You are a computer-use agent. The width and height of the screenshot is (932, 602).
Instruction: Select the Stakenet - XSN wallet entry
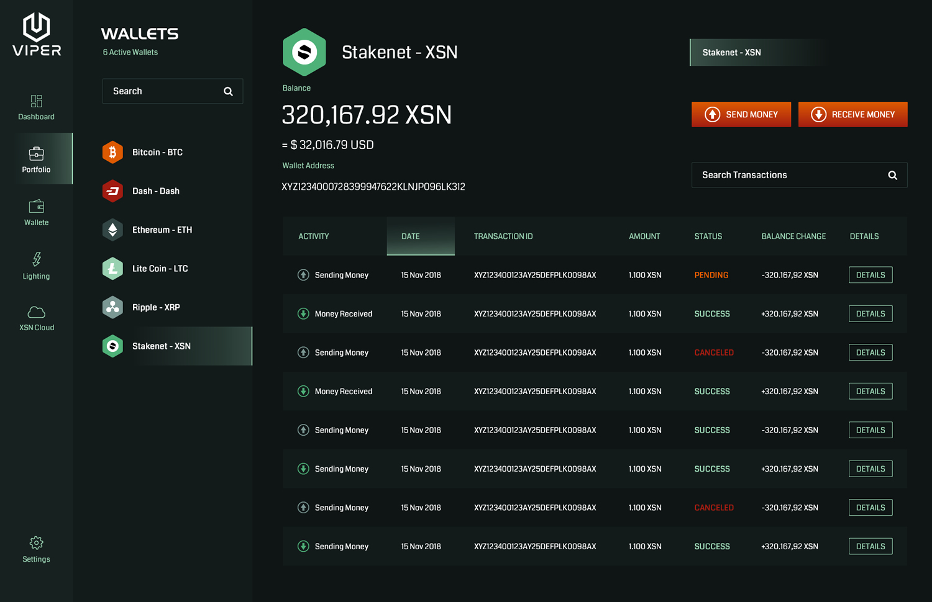(176, 346)
